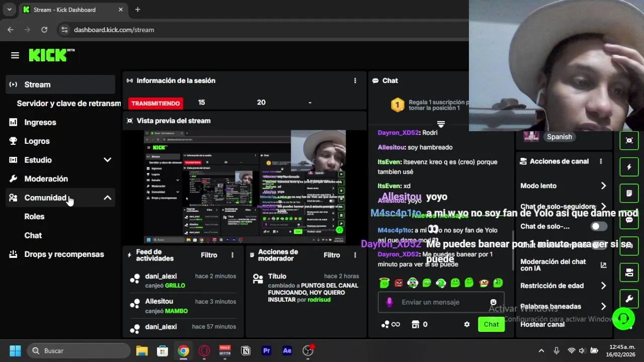The height and width of the screenshot is (362, 644).
Task: Open rodrisud user link in moderator actions
Action: (319, 299)
